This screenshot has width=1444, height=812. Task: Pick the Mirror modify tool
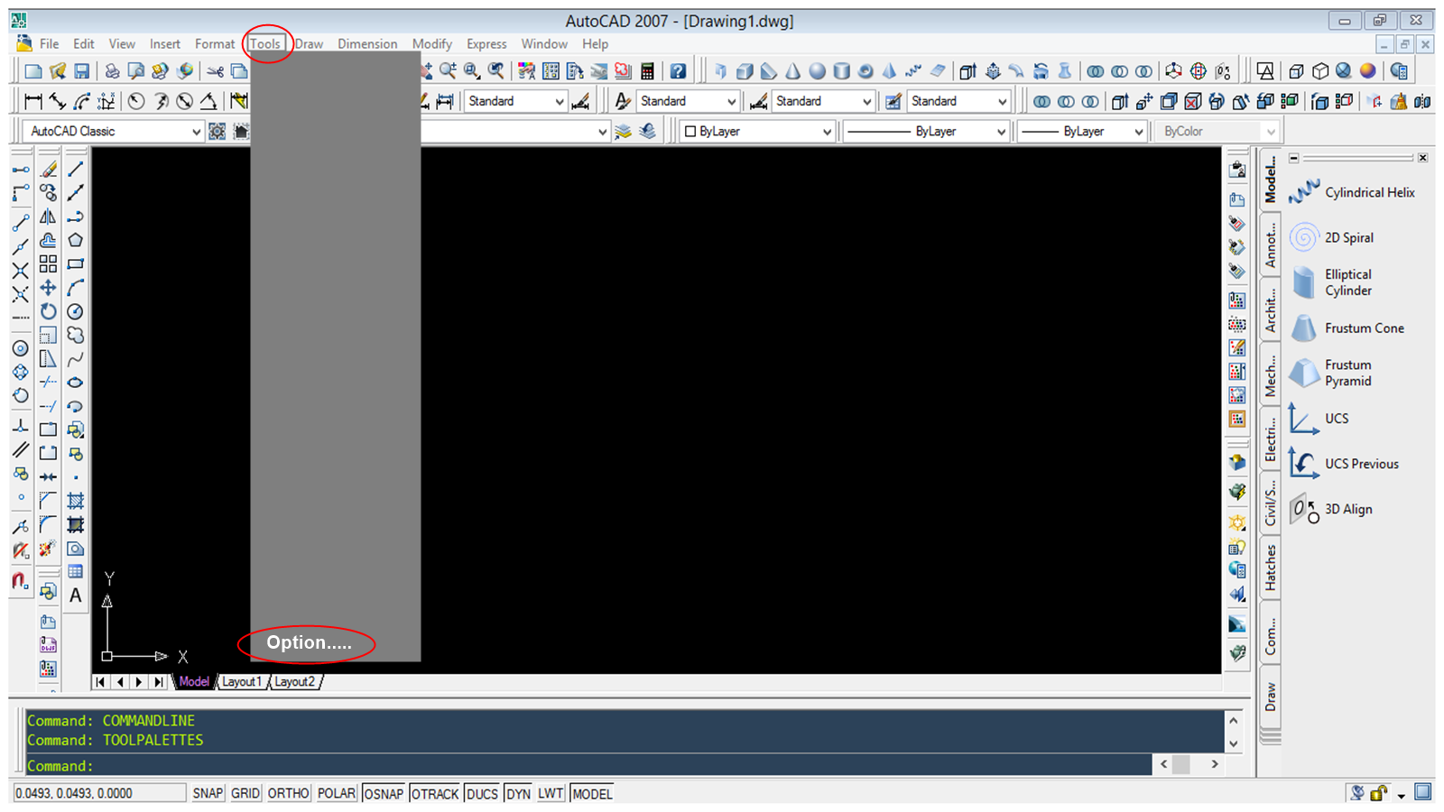coord(49,217)
